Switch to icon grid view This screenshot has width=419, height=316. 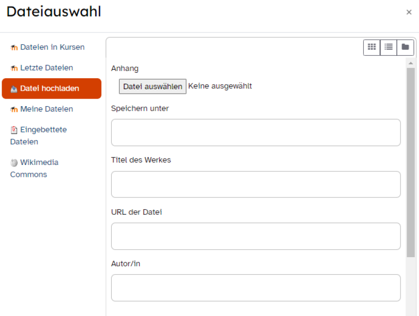(x=372, y=47)
